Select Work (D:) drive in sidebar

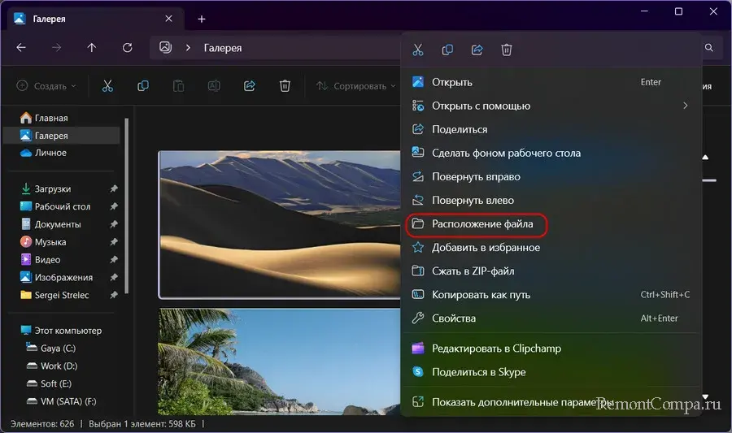59,366
